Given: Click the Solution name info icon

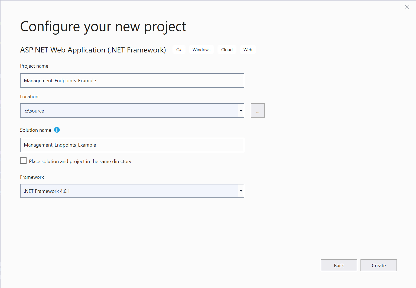Looking at the screenshot, I should pyautogui.click(x=57, y=130).
